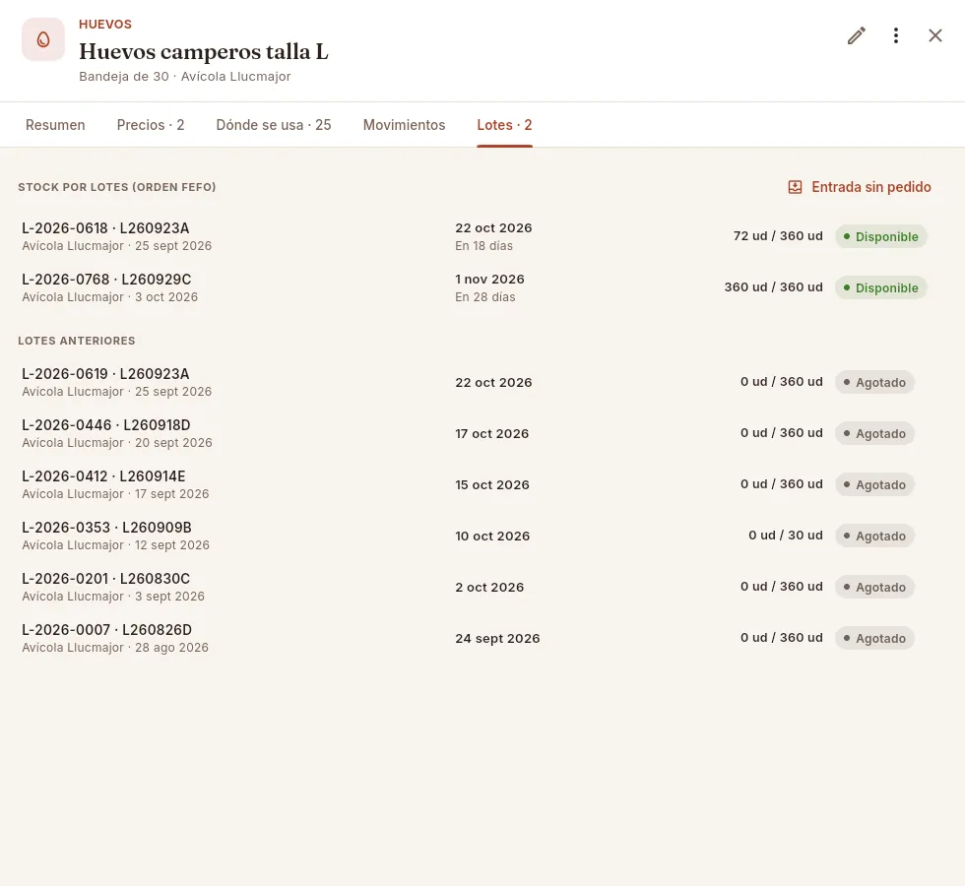Switch to the Resumen tab
This screenshot has height=886, width=965.
55,125
